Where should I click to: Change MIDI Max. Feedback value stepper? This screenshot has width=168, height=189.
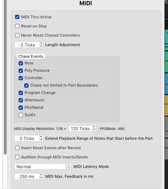click(x=41, y=176)
